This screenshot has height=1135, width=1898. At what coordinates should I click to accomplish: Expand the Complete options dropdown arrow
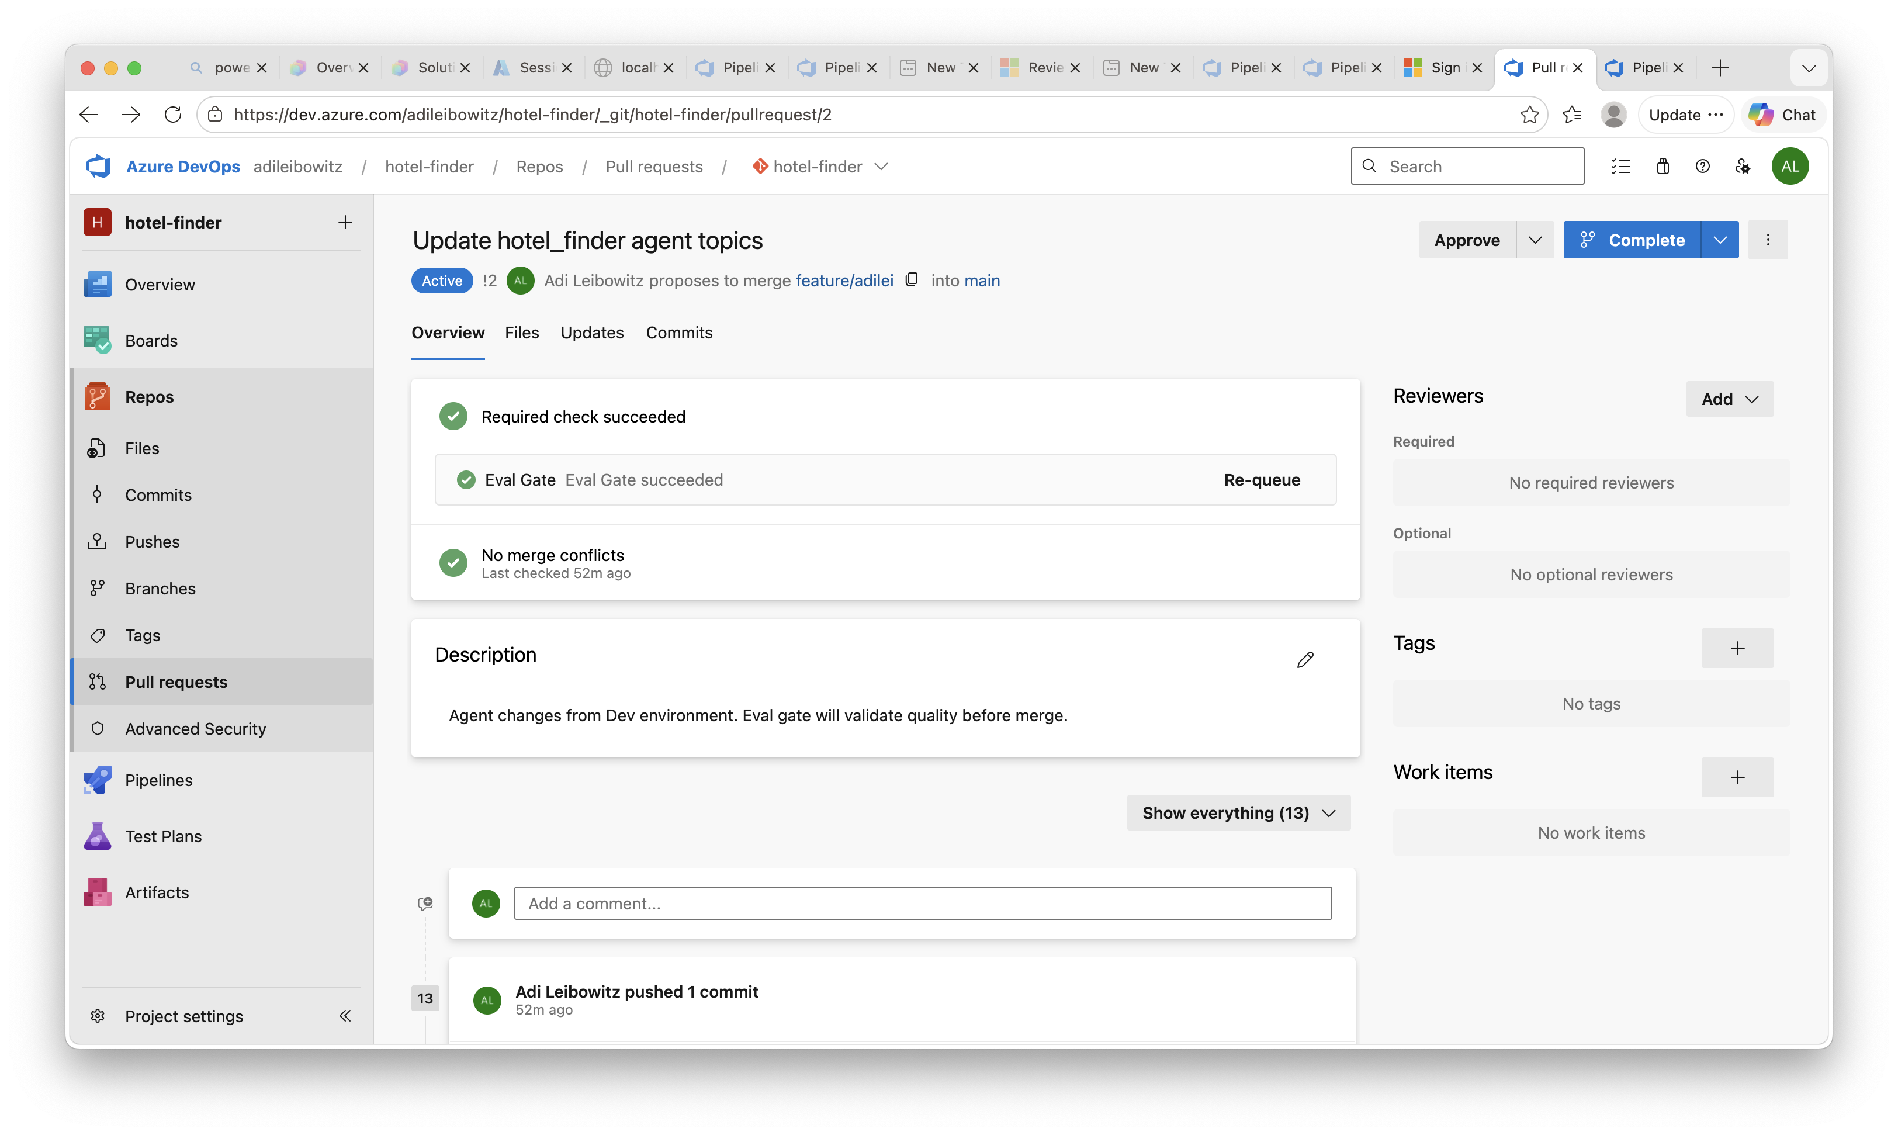1720,240
